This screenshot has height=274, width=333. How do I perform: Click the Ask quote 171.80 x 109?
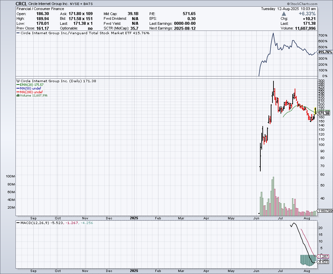[x=81, y=14]
